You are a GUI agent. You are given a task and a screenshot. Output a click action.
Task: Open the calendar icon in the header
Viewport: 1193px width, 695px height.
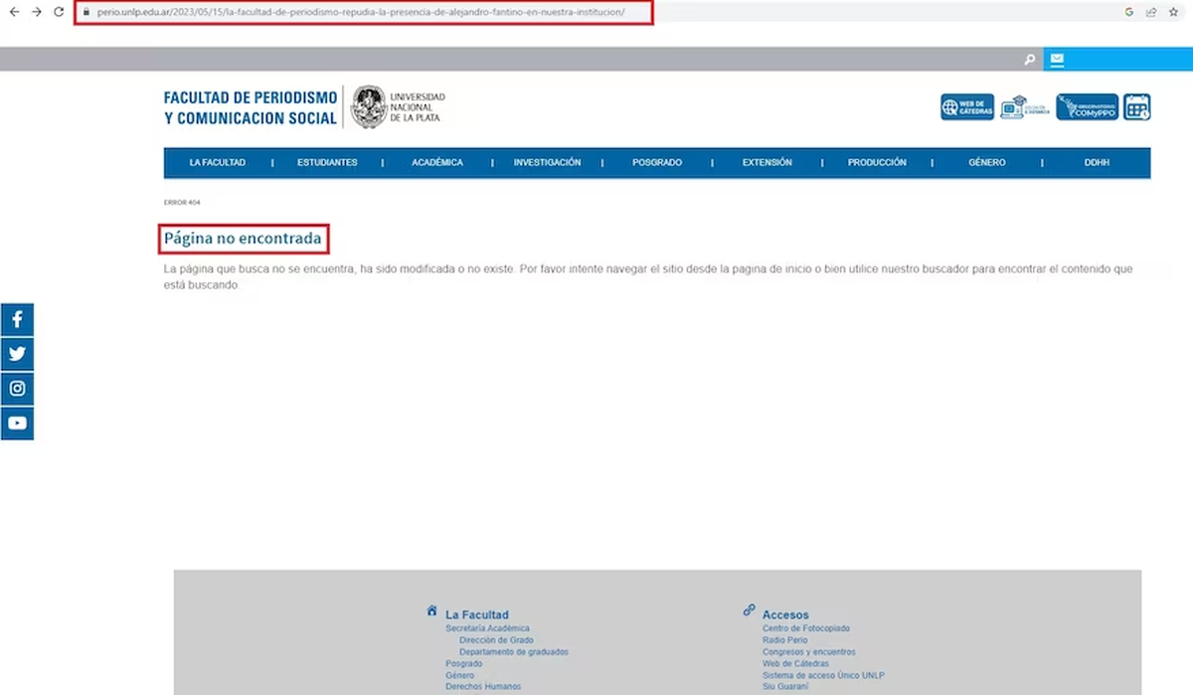(x=1137, y=107)
